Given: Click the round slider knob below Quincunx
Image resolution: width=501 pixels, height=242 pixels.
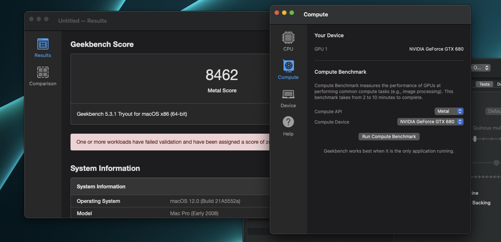Looking at the screenshot, I should (496, 163).
